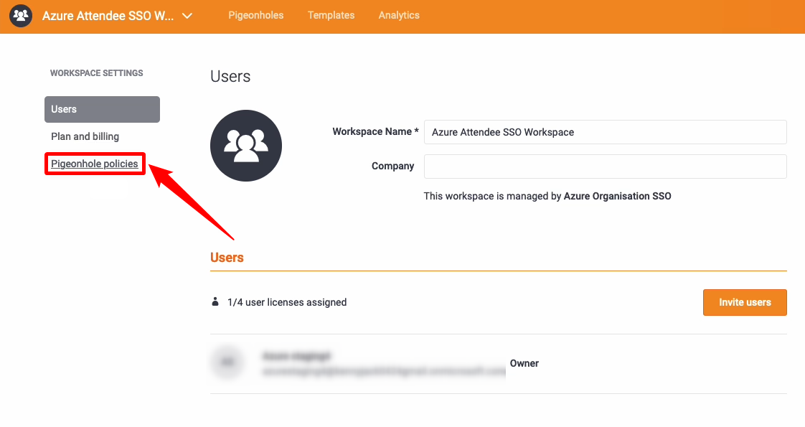805x427 pixels.
Task: Click the Owner role label
Action: (524, 363)
